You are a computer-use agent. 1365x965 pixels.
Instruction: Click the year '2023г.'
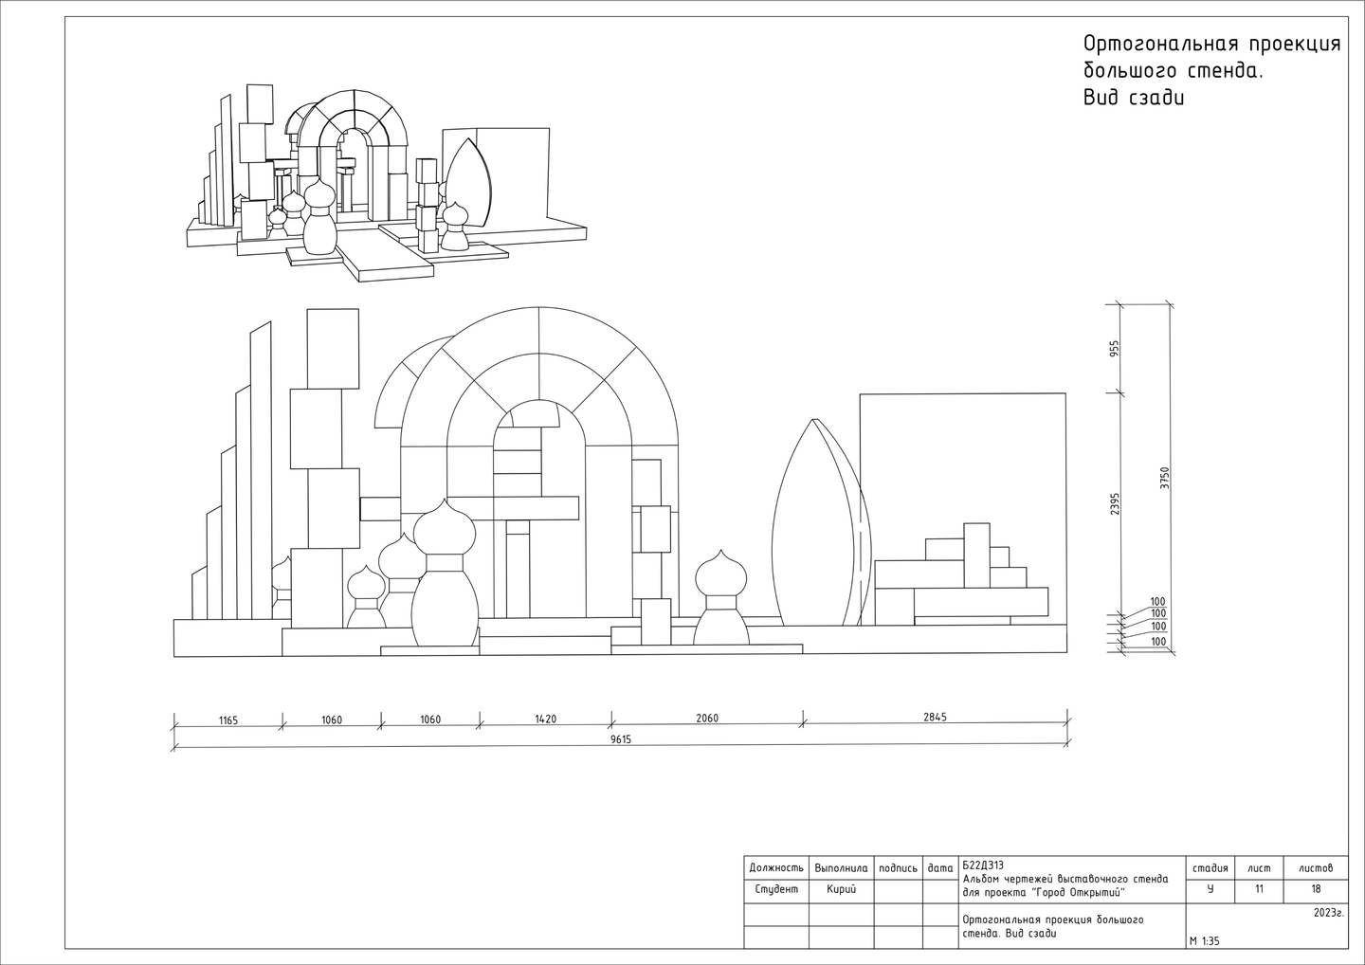[1329, 913]
